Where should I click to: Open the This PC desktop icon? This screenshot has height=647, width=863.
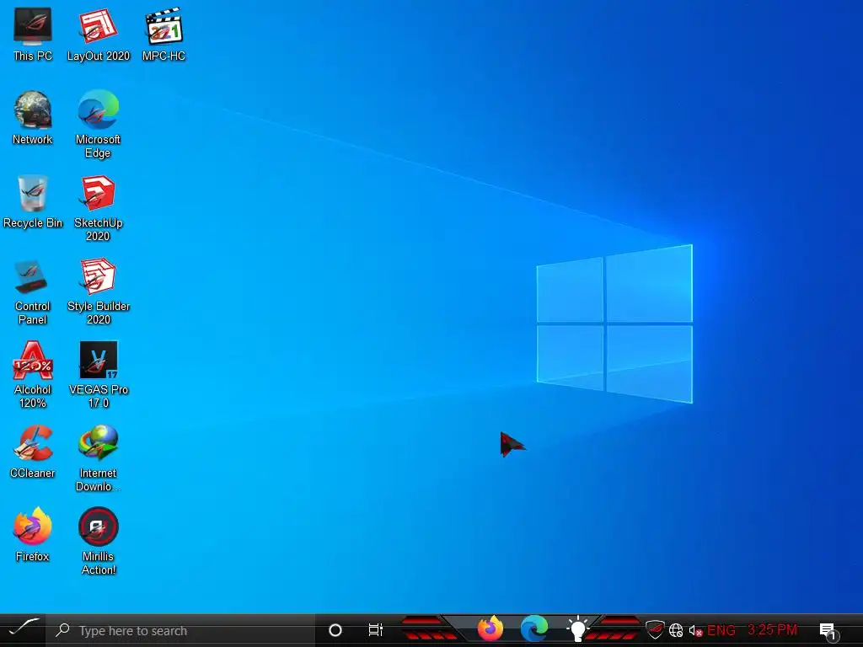click(33, 34)
